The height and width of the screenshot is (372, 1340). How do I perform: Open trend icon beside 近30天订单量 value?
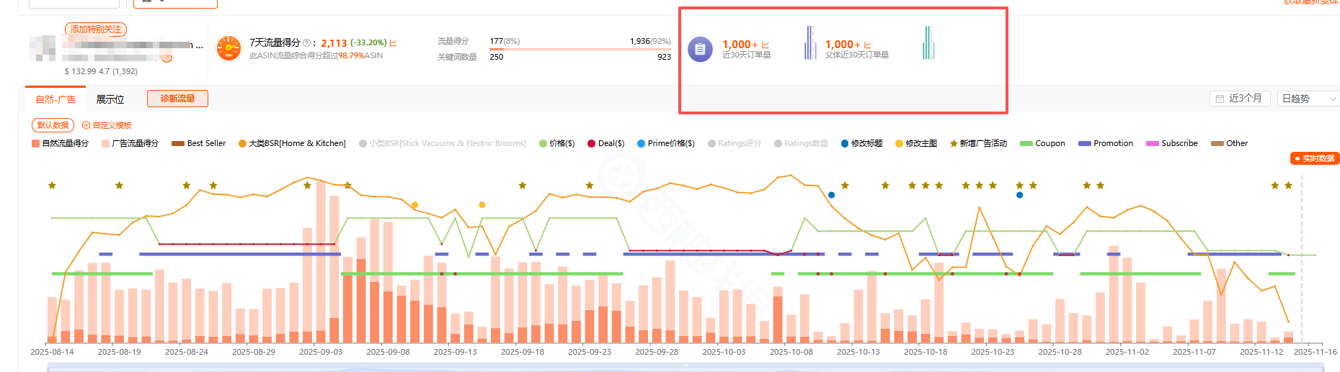coord(765,45)
